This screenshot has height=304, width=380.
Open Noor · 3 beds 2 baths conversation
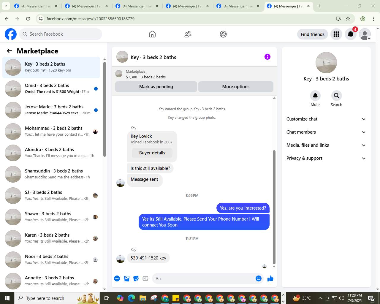point(51,260)
